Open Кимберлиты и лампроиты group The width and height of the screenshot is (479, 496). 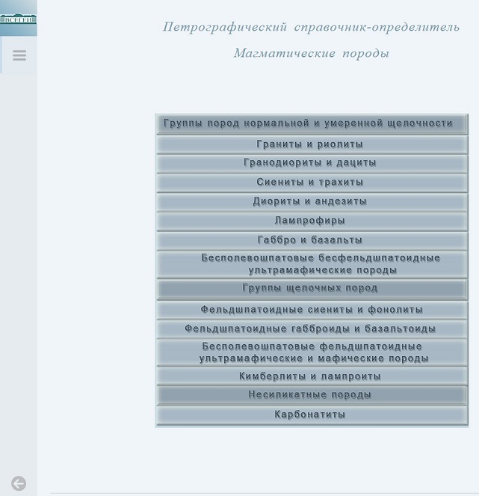point(312,376)
